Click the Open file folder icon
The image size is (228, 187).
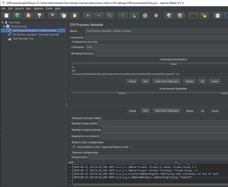coord(28,16)
